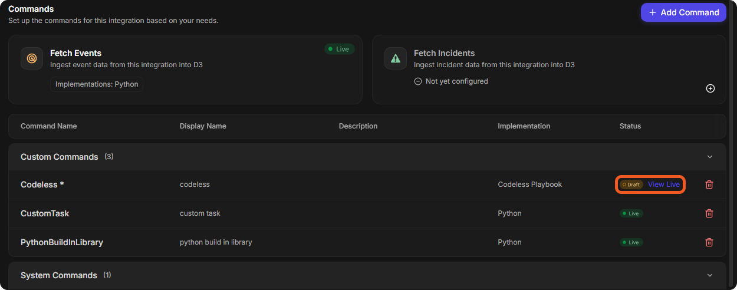Screen dimensions: 737x290
Task: Click the Python implementation cell for PythonBuildInLibrary
Action: tap(509, 242)
